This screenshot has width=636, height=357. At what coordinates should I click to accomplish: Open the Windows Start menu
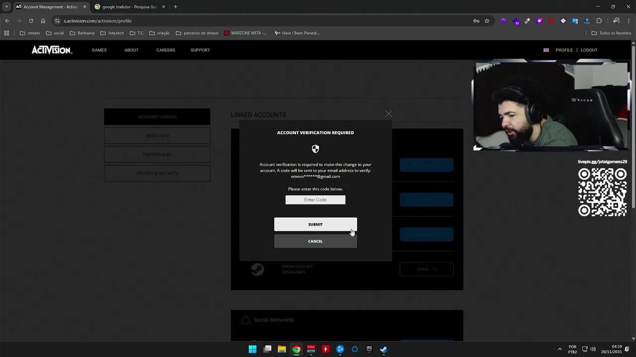tap(252, 349)
